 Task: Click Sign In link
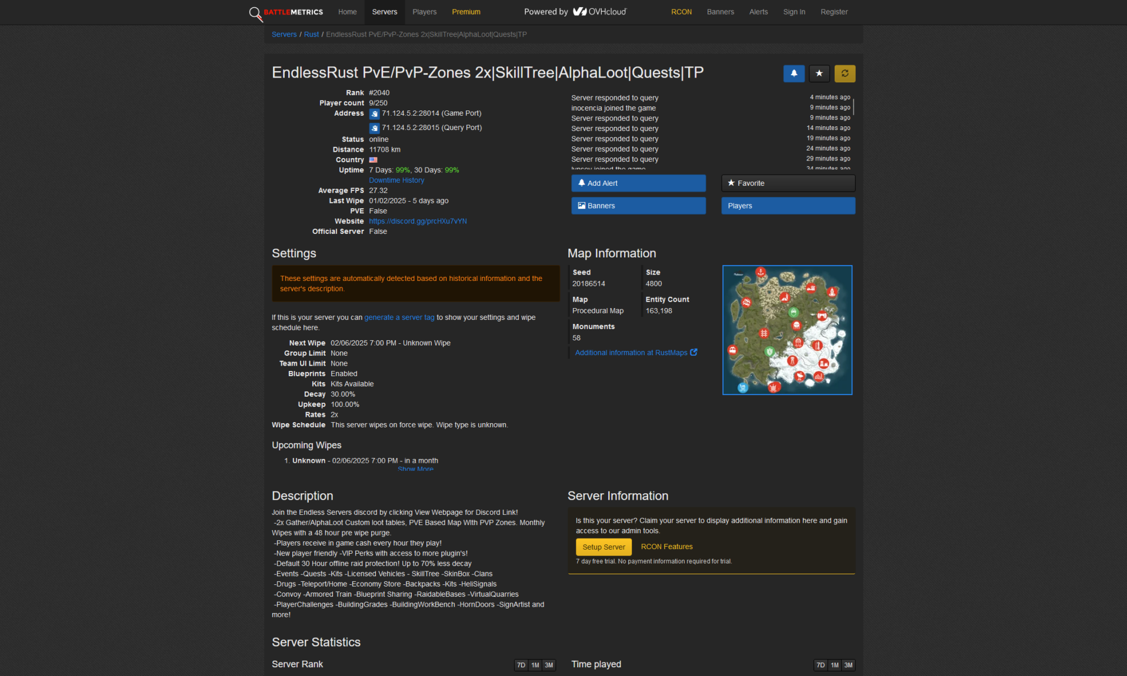[794, 12]
